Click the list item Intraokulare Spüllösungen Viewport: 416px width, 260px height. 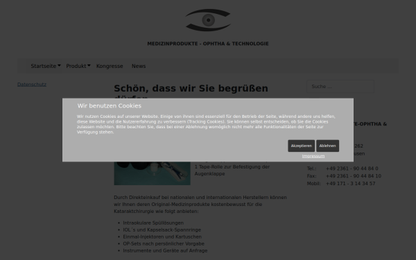(x=153, y=223)
